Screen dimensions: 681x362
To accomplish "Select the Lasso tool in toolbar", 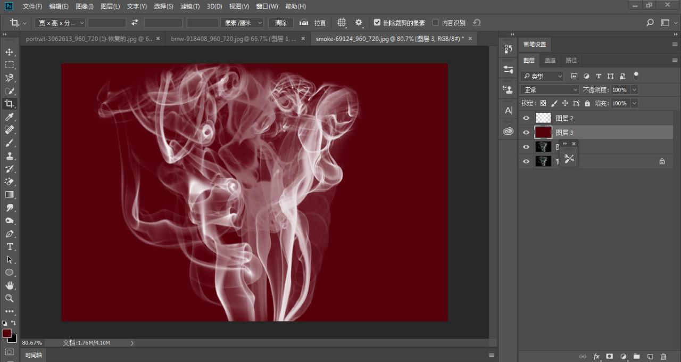I will tap(10, 78).
